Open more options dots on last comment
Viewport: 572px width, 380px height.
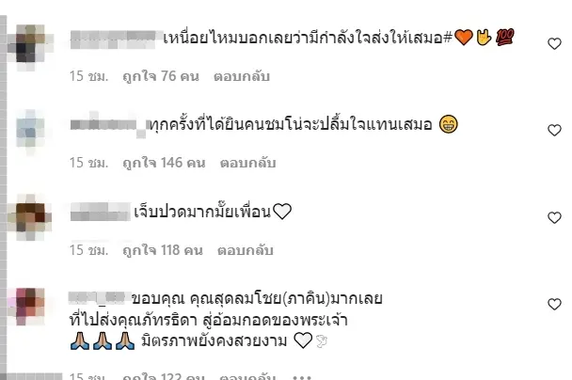pyautogui.click(x=302, y=376)
